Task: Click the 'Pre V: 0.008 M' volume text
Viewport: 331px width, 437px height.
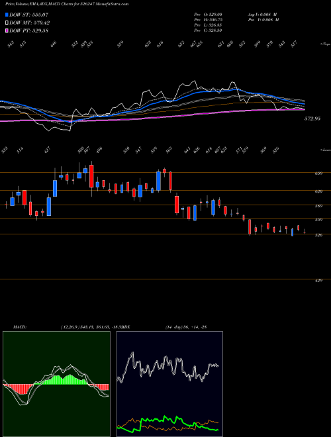Action: (x=263, y=20)
